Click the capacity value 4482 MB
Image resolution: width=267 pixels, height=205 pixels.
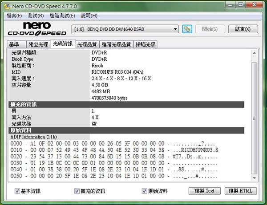(101, 91)
